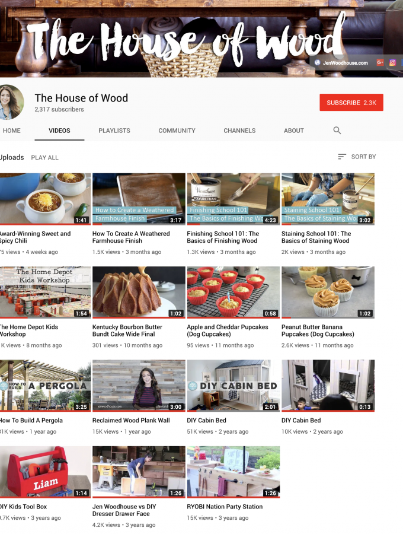The width and height of the screenshot is (403, 534).
Task: Click the channel search magnifier icon
Action: [x=337, y=131]
